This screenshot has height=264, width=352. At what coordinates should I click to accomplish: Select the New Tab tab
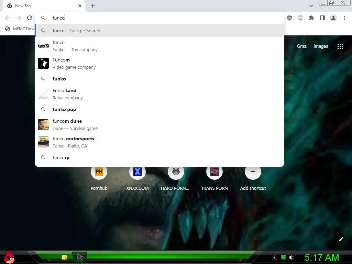[44, 6]
